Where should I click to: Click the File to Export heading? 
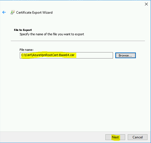pyautogui.click(x=23, y=30)
